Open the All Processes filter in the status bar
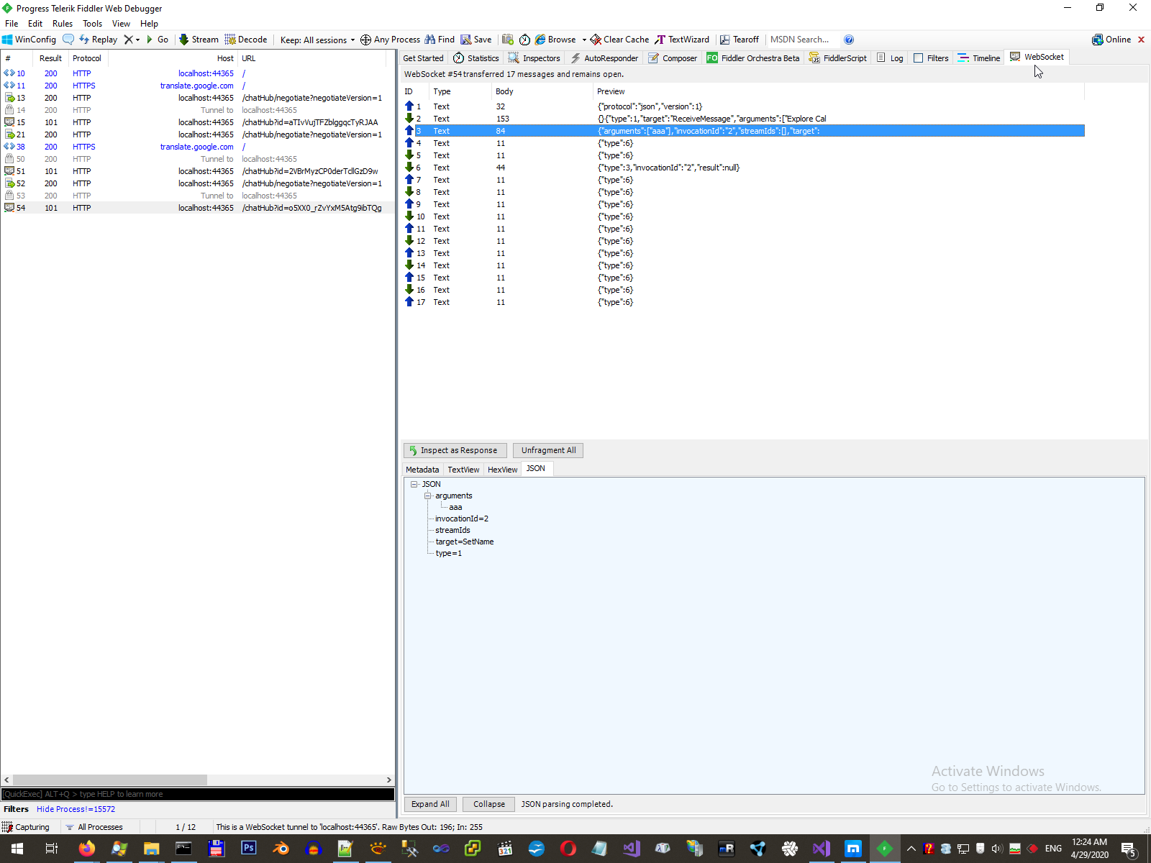 pos(94,827)
